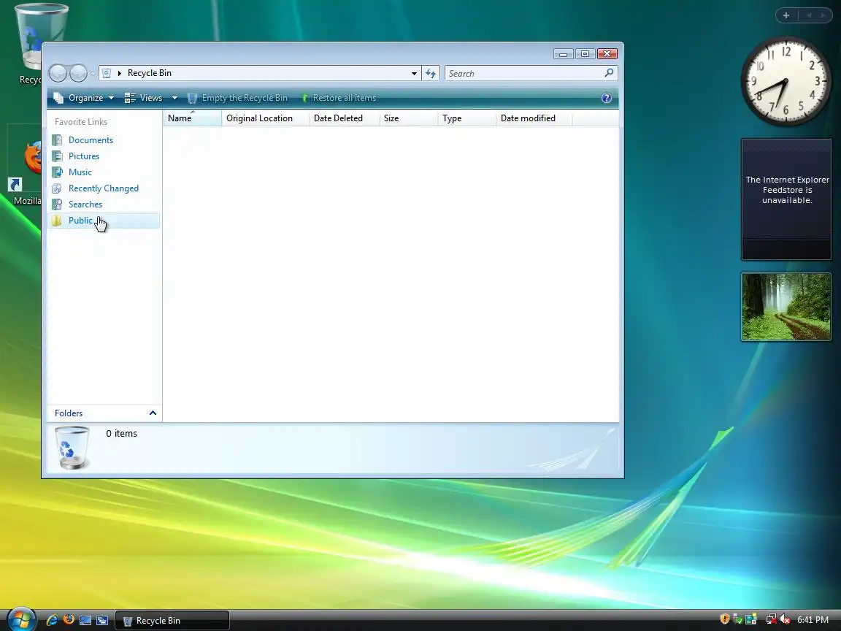Click the Recycle Bin taskbar button
The width and height of the screenshot is (841, 631).
coord(172,620)
